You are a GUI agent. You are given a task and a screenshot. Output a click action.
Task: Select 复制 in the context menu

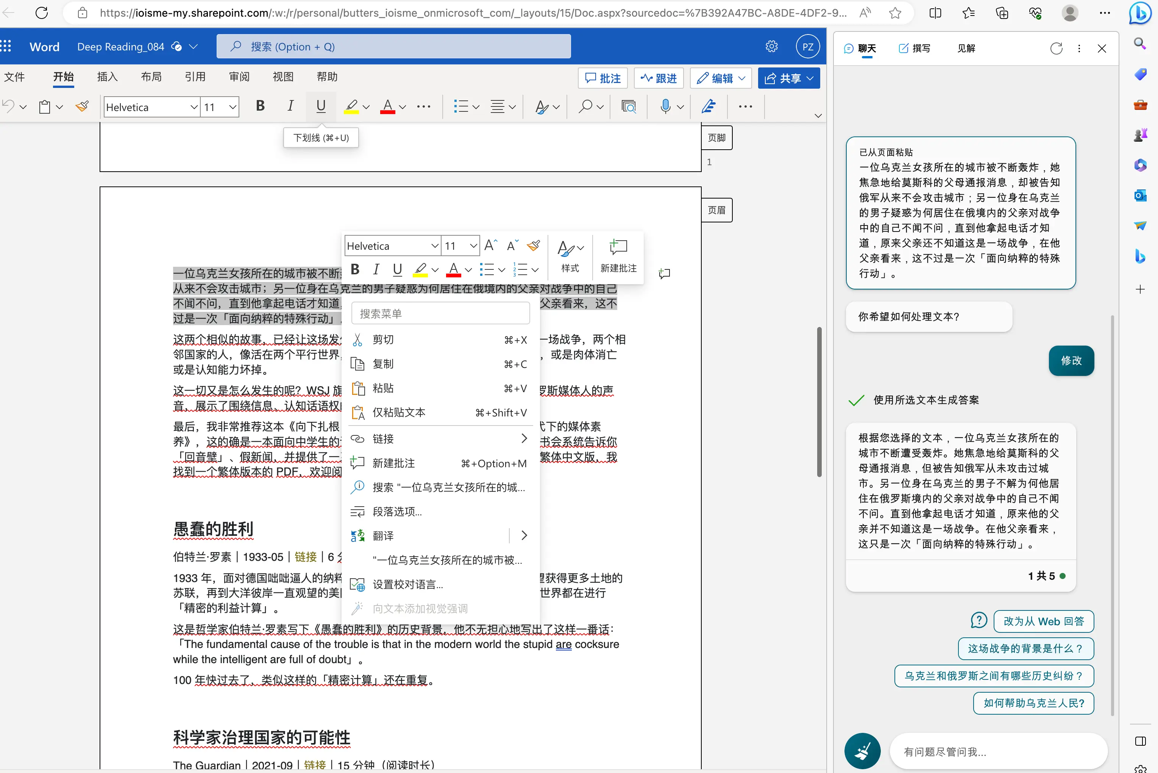click(x=440, y=364)
